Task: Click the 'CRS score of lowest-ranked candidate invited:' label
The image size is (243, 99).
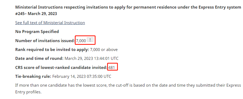Action: (x=61, y=68)
